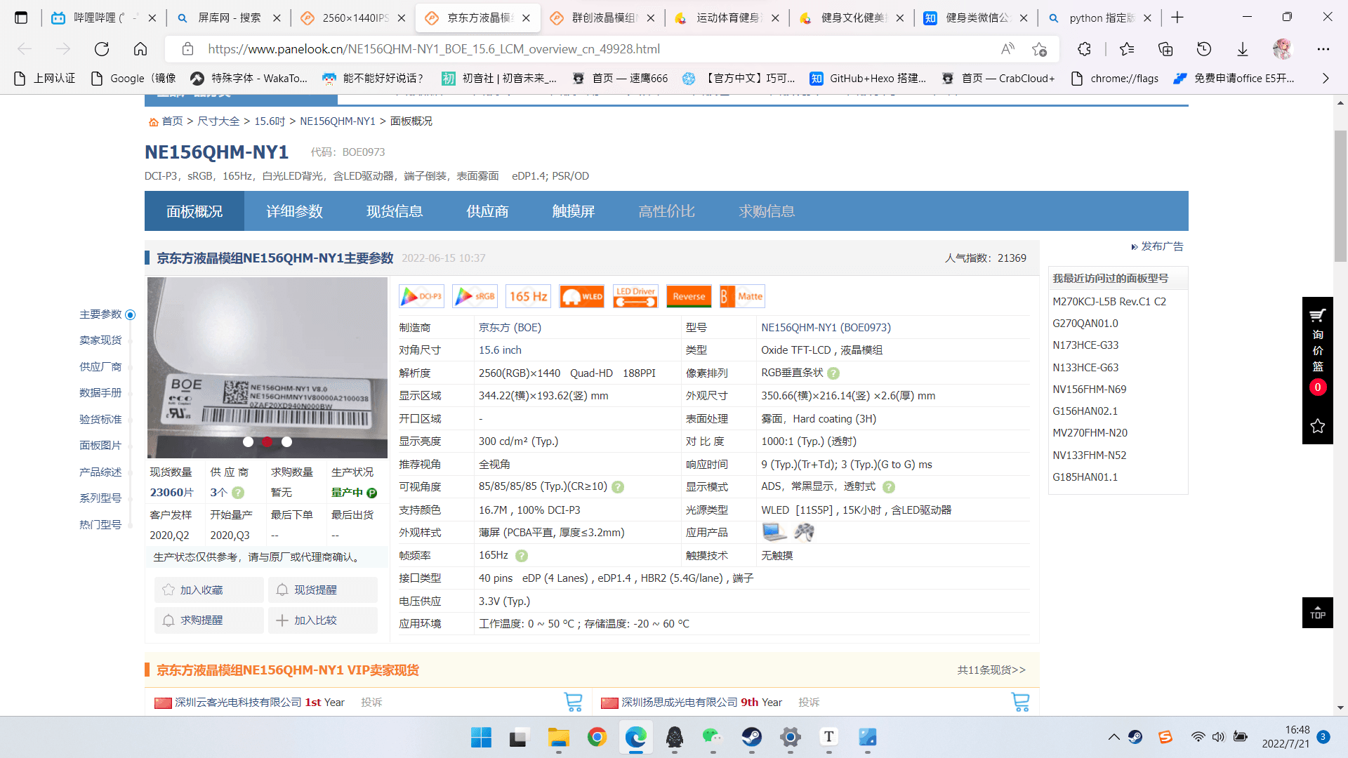Open browser extensions puzzle icon

click(x=1084, y=49)
